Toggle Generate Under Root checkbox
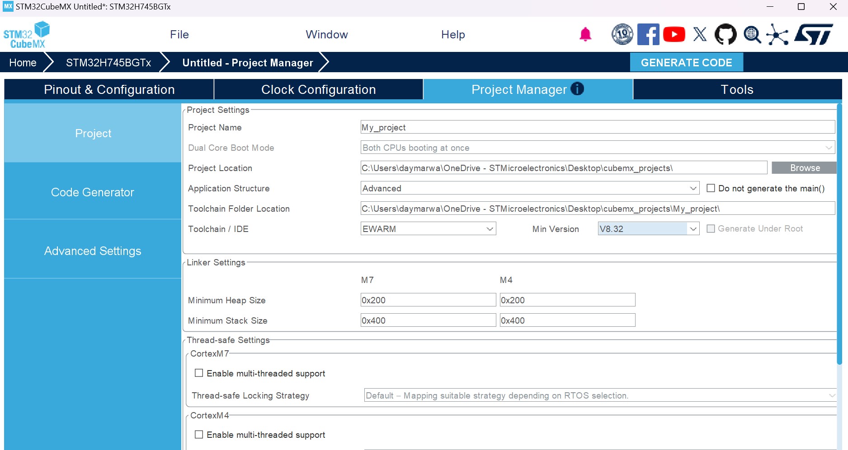 (x=711, y=229)
